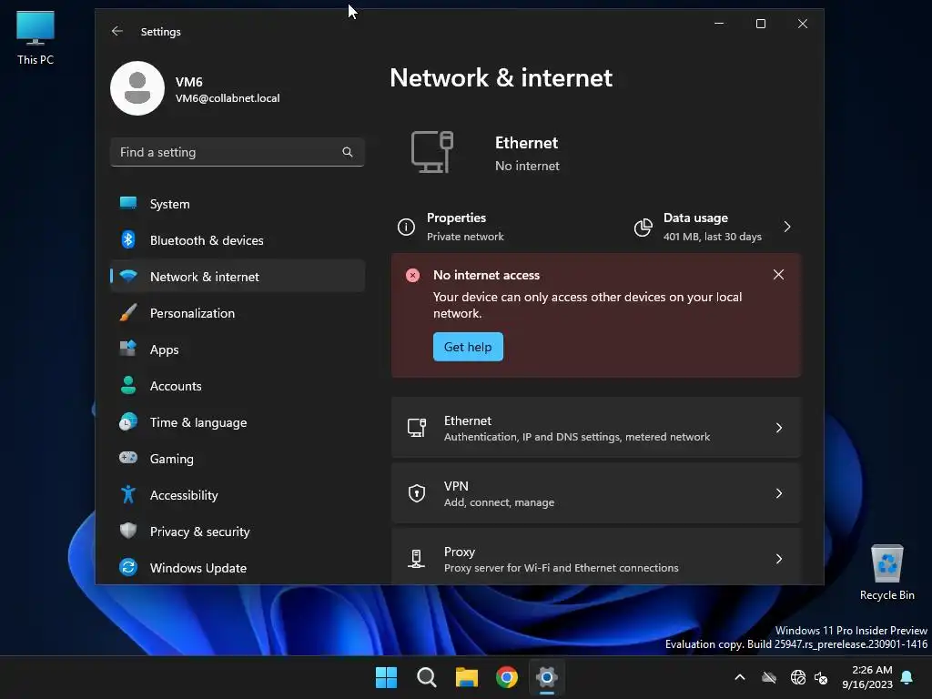Click the Ethernet card adapter icon
Viewport: 932px width, 699px height.
417,428
